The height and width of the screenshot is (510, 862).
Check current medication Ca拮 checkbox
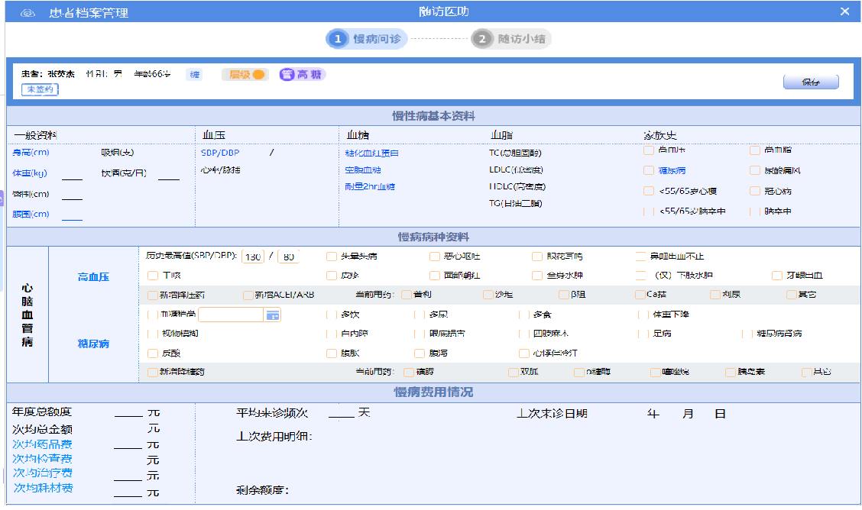pyautogui.click(x=640, y=295)
